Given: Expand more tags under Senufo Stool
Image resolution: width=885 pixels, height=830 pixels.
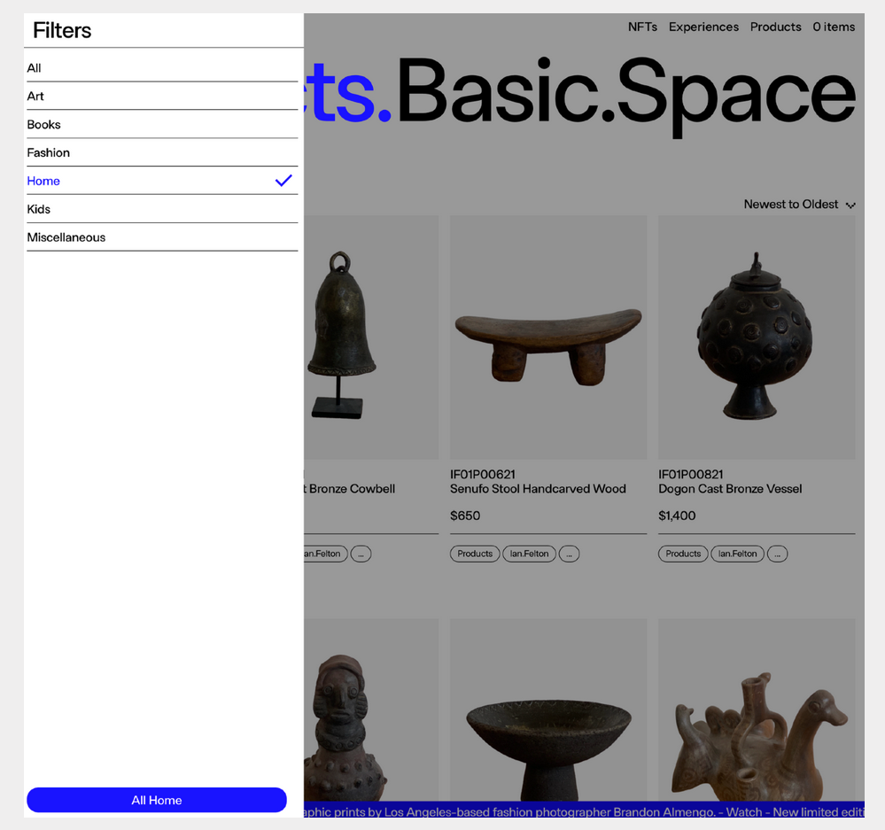Looking at the screenshot, I should (x=569, y=554).
